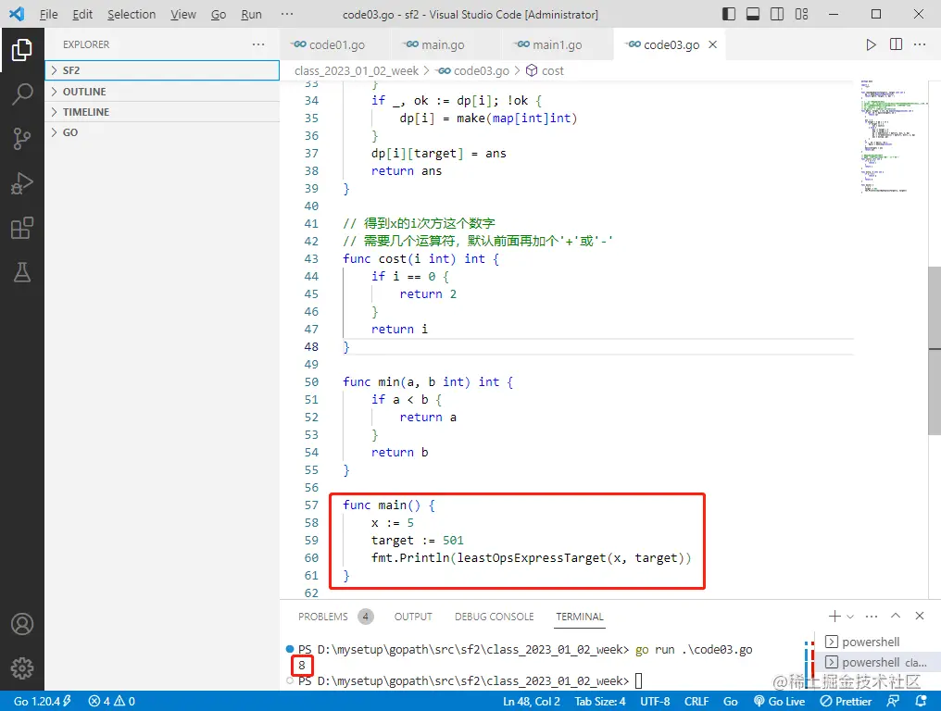
Task: Open the Extensions view icon
Action: click(21, 228)
